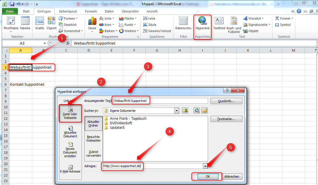Open the Symbol dialog
This screenshot has height=185, width=318.
[283, 25]
